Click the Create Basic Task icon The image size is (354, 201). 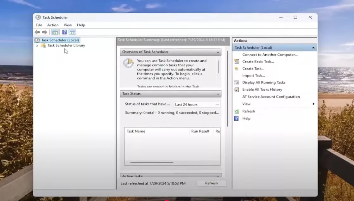coord(237,62)
